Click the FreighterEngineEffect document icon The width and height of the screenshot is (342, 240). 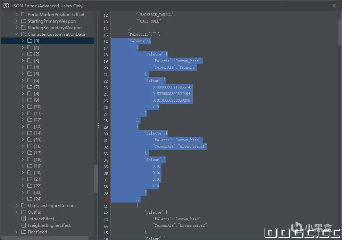pos(24,225)
